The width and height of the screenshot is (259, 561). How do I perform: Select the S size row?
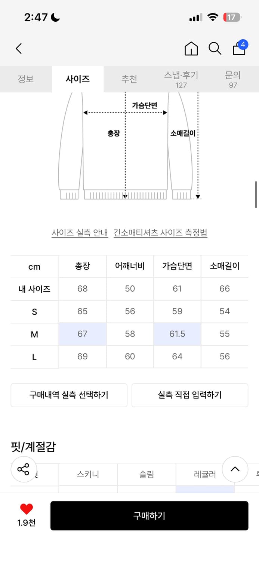click(x=34, y=311)
